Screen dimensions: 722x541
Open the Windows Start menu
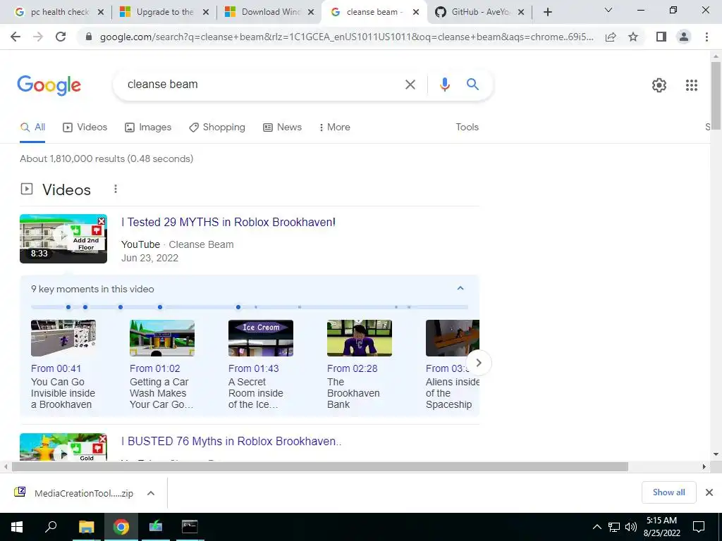click(17, 527)
